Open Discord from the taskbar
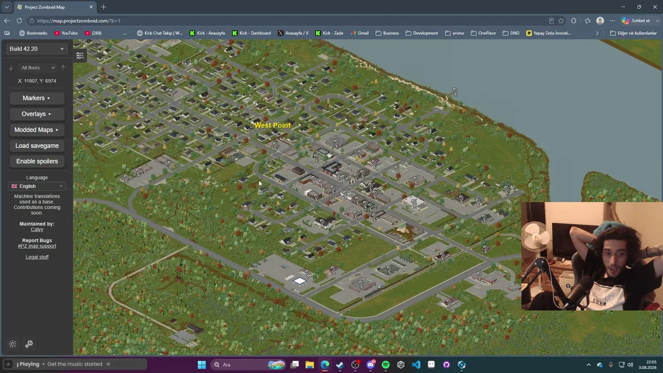Image resolution: width=663 pixels, height=373 pixels. click(x=370, y=365)
